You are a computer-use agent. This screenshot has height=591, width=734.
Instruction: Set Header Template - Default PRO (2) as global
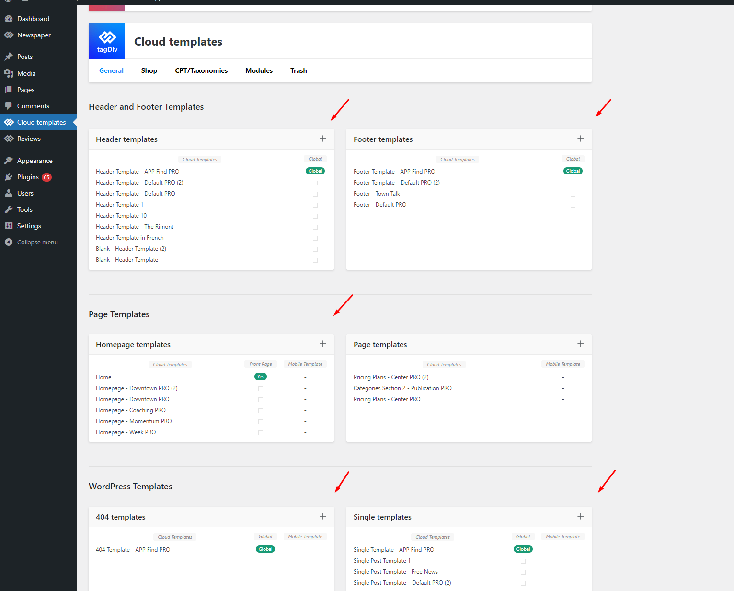pos(315,183)
